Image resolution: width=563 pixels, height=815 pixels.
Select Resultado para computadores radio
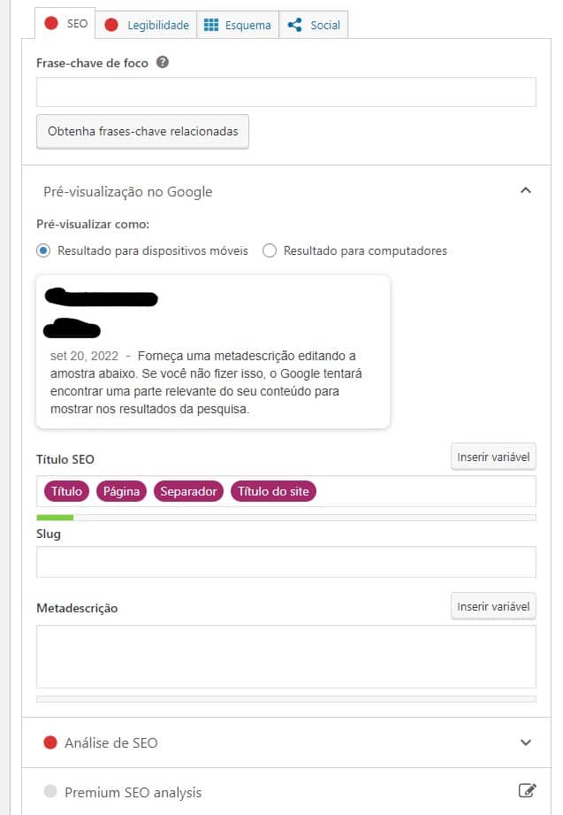point(270,250)
